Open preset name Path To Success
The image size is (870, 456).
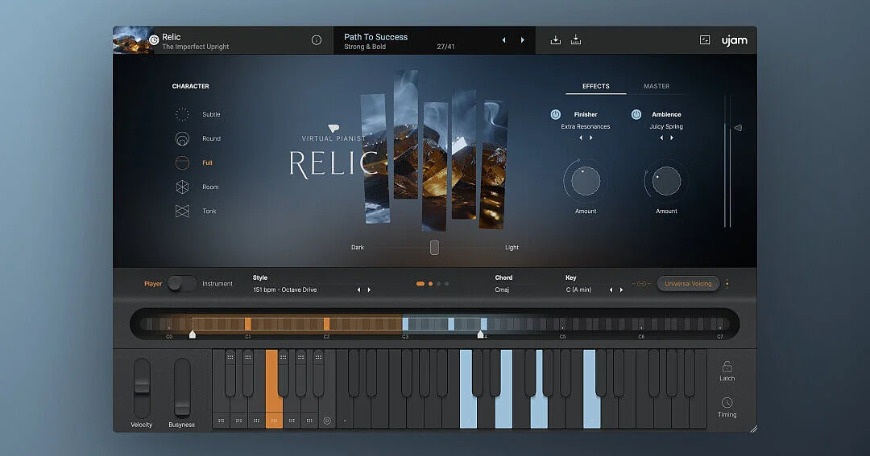coord(375,36)
